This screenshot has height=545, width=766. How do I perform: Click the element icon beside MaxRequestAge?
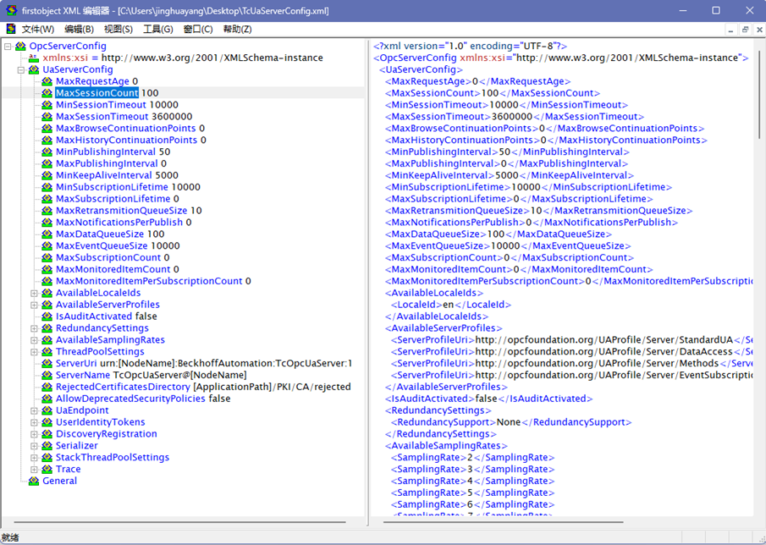pos(47,82)
